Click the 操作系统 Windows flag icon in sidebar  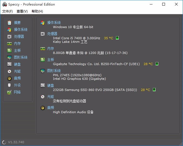pyautogui.click(x=9, y=30)
